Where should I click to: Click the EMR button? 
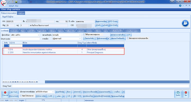99,25
